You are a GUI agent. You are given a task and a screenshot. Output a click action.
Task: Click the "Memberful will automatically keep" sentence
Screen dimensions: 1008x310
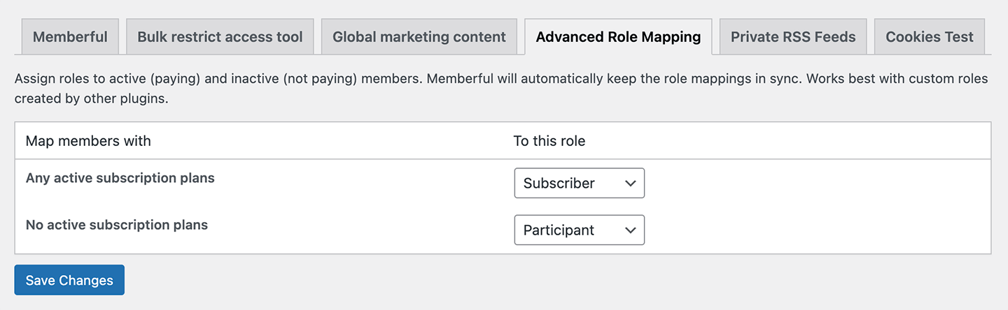(x=612, y=78)
